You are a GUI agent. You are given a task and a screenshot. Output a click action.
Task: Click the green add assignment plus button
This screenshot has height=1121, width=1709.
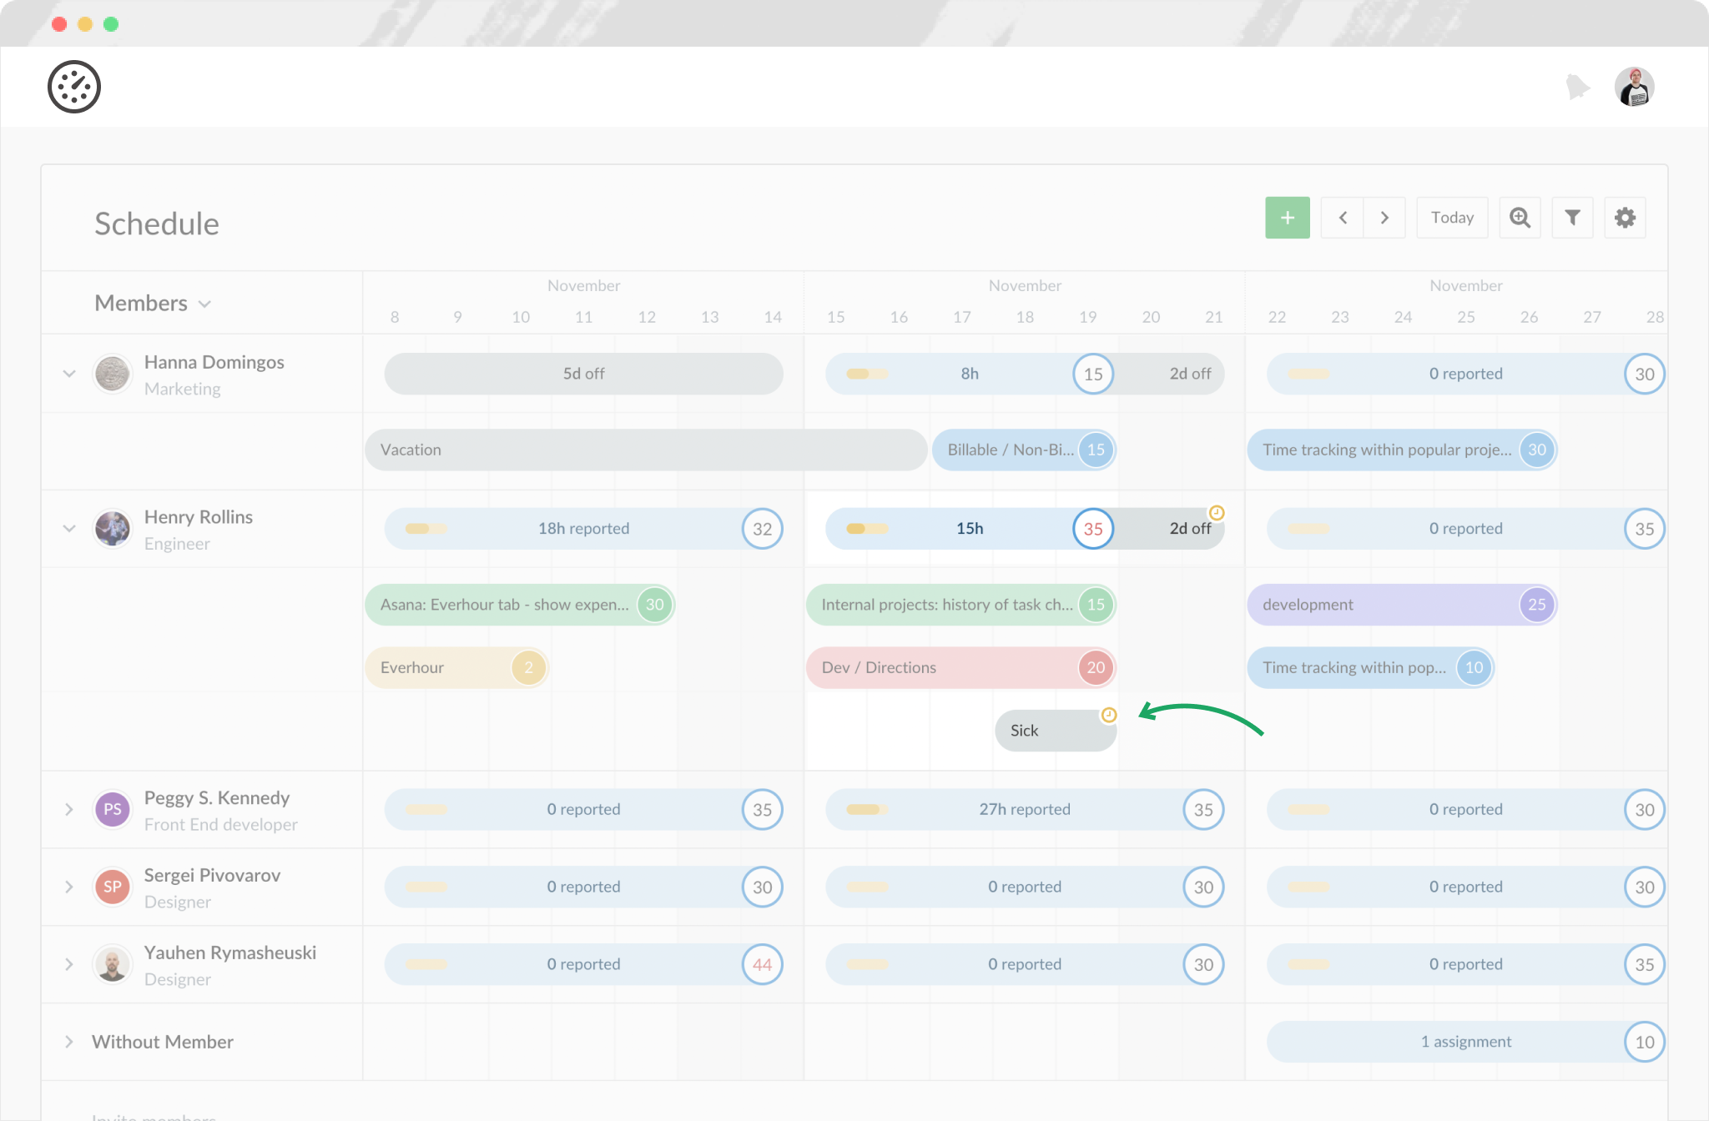click(1287, 218)
